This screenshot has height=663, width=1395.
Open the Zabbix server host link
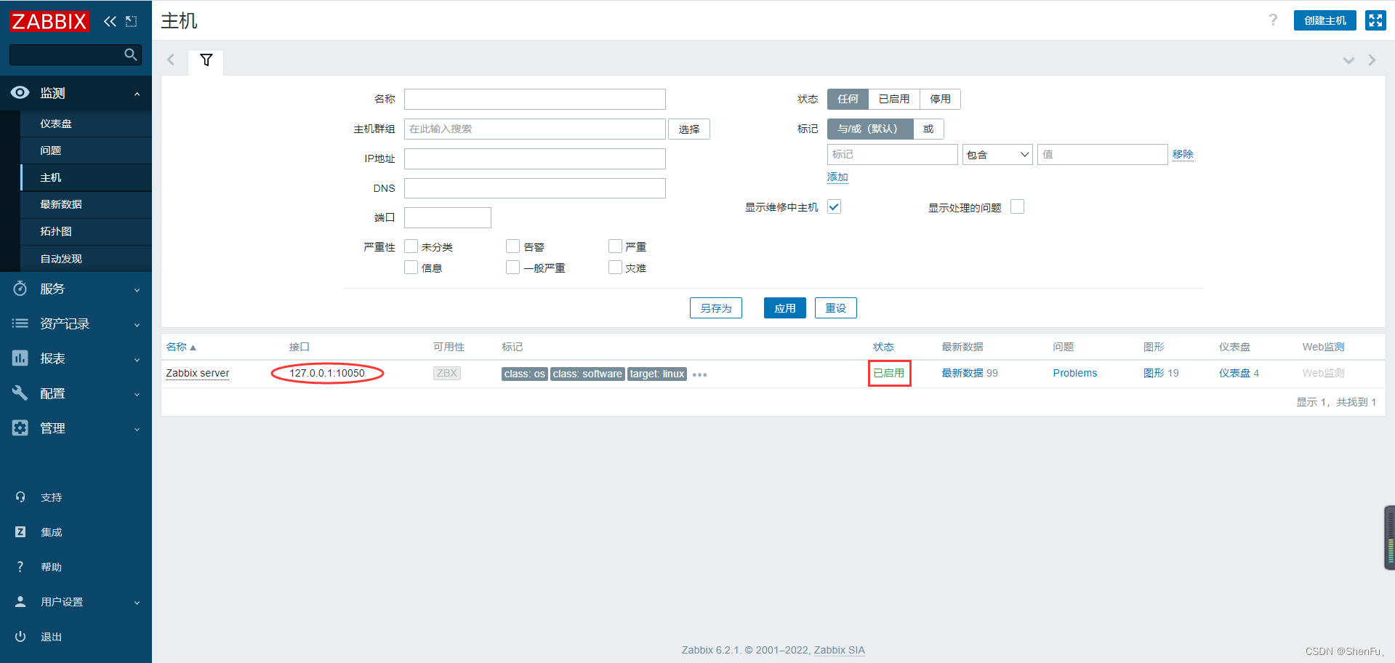click(198, 373)
